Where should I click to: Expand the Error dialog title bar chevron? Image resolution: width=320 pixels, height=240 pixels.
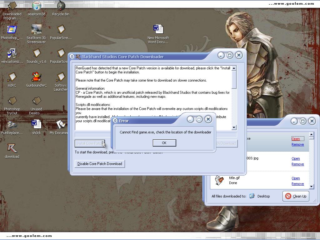115,121
